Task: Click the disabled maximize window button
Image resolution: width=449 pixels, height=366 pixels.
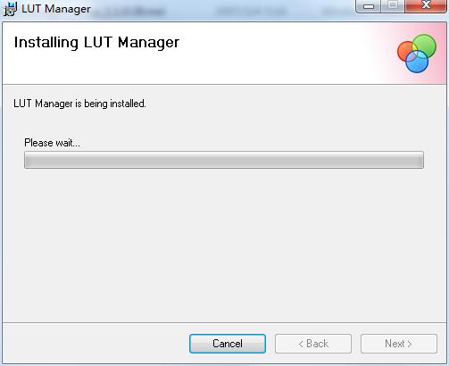Action: pos(393,5)
